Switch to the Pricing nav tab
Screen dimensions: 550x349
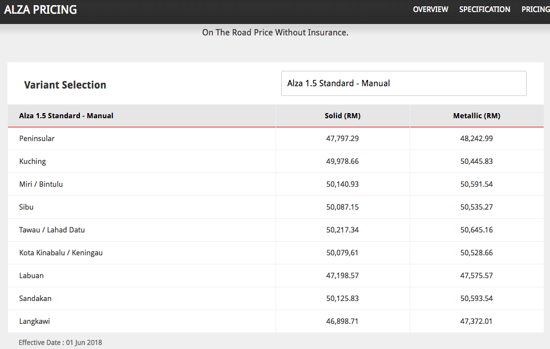click(x=535, y=10)
